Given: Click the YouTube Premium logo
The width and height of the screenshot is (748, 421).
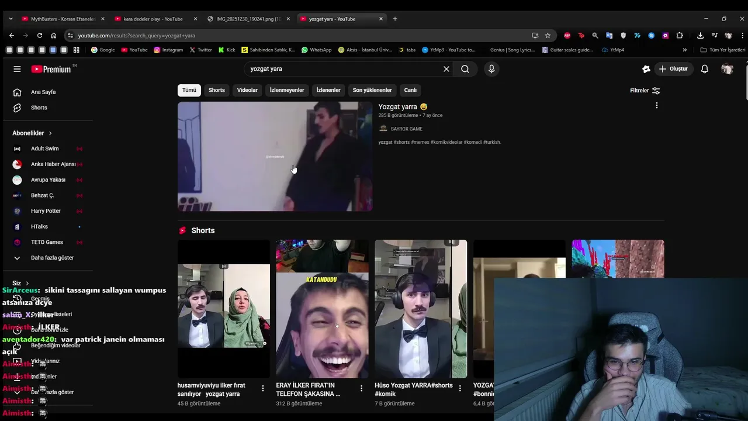Looking at the screenshot, I should point(51,69).
